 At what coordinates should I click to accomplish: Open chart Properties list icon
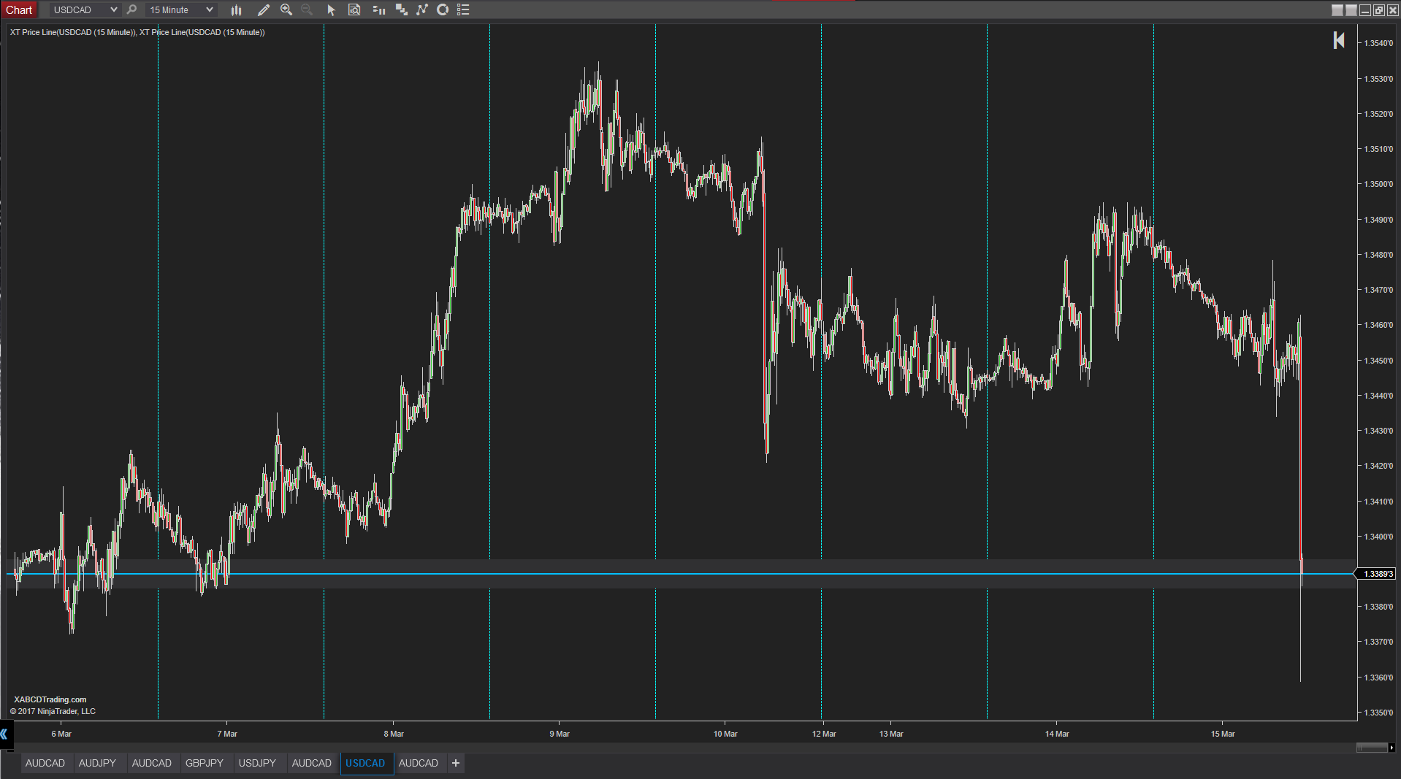(463, 9)
